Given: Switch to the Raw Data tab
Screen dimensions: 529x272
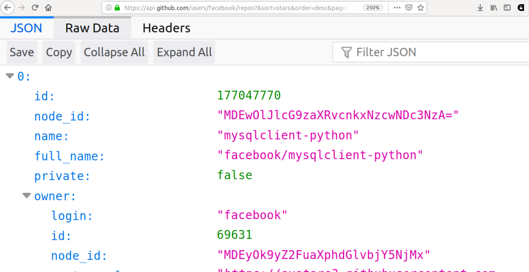Looking at the screenshot, I should point(92,28).
